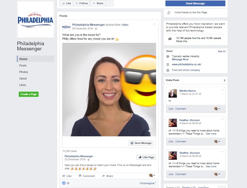Open the Philadelphia Messenger name in post header
The width and height of the screenshot is (247, 188).
(x=88, y=25)
